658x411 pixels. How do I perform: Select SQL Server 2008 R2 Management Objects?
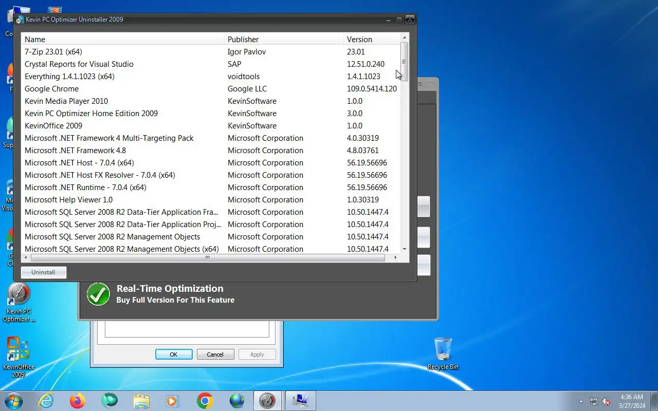tap(210, 237)
